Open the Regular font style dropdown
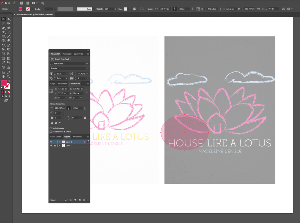The height and width of the screenshot is (223, 300). tap(87, 68)
